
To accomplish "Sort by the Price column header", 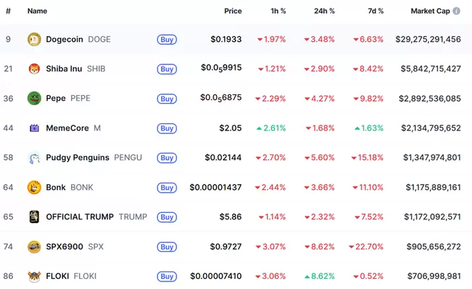I will [233, 11].
